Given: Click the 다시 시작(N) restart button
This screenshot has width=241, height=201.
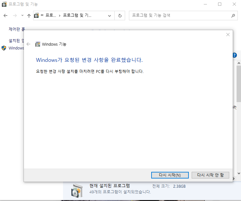Looking at the screenshot, I should pos(170,175).
